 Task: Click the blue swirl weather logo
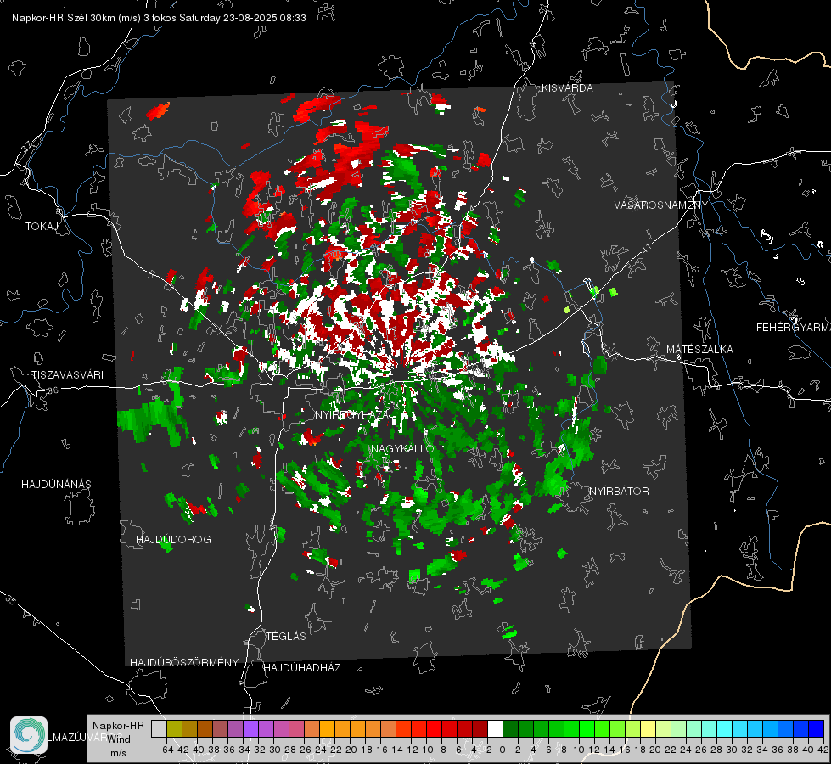click(x=29, y=735)
